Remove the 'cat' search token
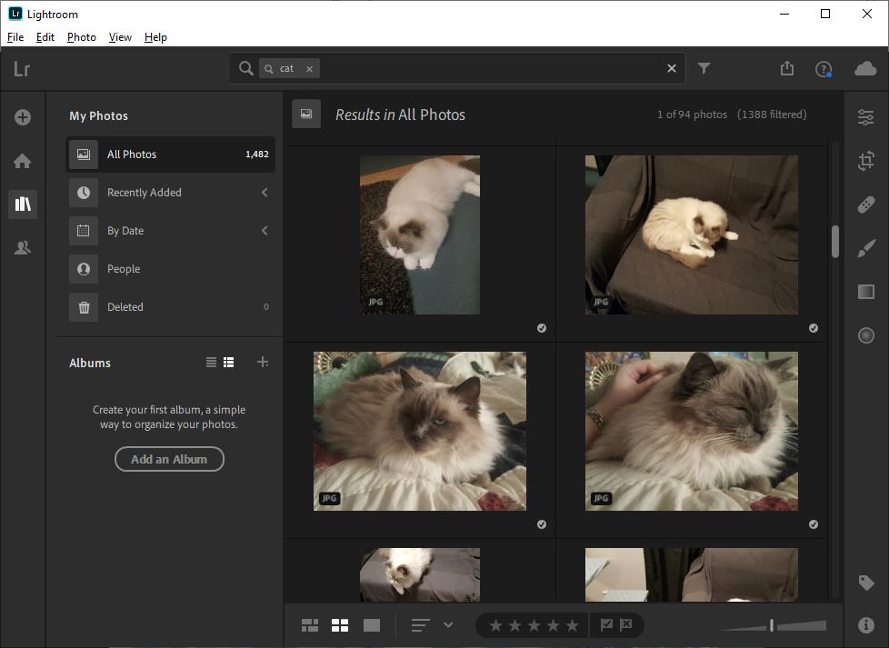The width and height of the screenshot is (889, 648). point(310,69)
